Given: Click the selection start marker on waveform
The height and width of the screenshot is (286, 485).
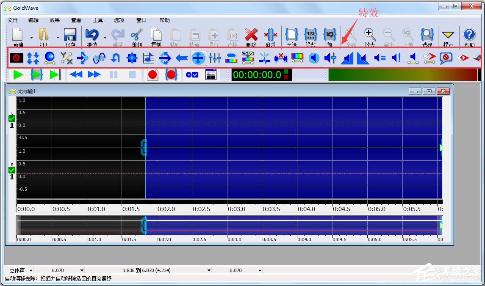Looking at the screenshot, I should 144,147.
